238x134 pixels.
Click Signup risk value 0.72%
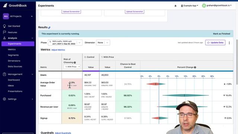(72, 118)
